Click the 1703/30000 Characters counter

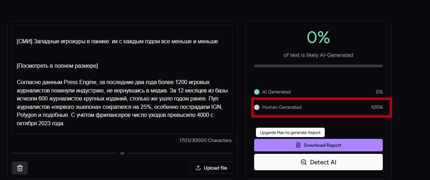coord(206,140)
